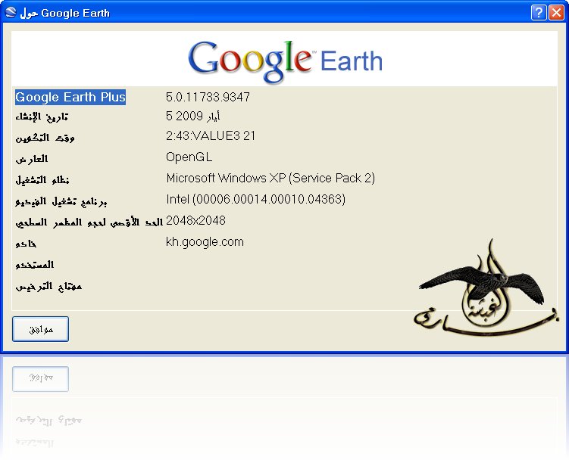Click the نظام التشغيل operating system label
This screenshot has height=460, width=569.
coord(42,180)
